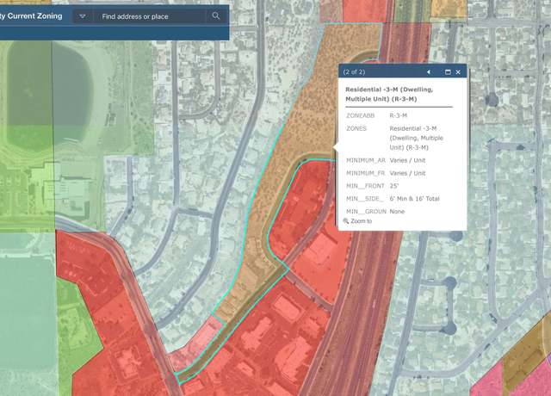Viewport: 551px width, 396px height.
Task: Click the Zoom to link
Action: (x=361, y=221)
